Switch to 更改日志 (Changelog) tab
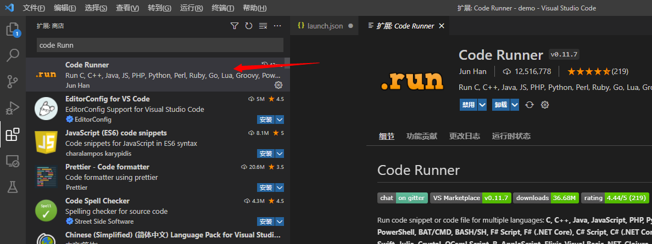 click(464, 137)
